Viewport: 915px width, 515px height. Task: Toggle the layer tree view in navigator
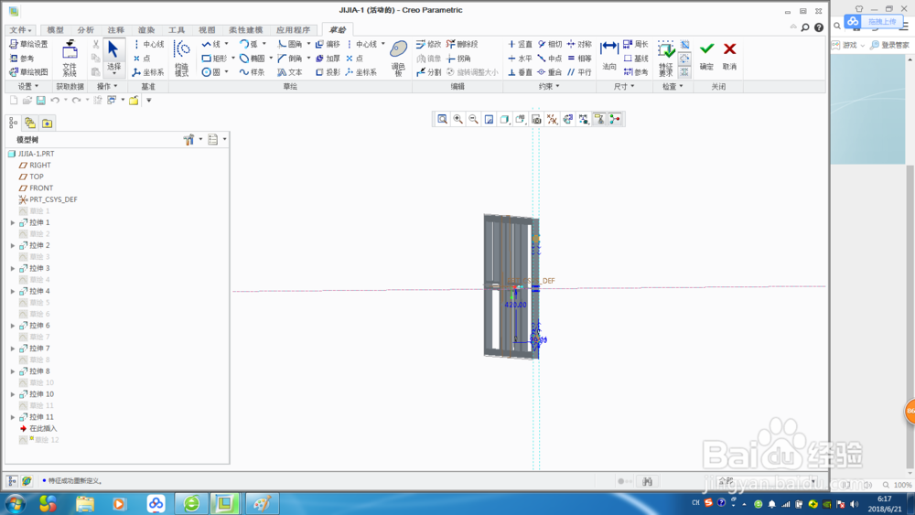[30, 123]
